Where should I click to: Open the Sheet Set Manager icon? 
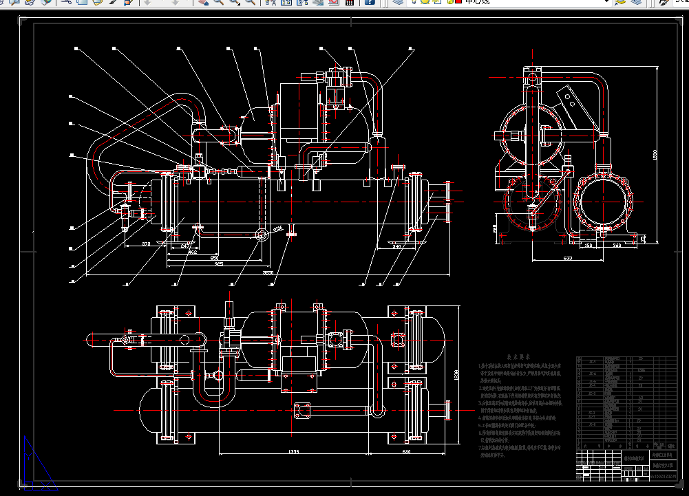pyautogui.click(x=318, y=2)
